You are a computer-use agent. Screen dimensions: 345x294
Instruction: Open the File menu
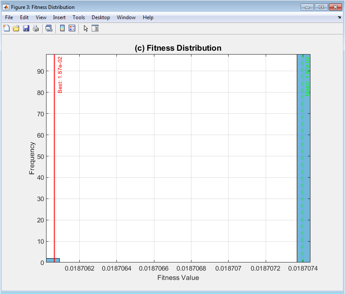tap(9, 17)
